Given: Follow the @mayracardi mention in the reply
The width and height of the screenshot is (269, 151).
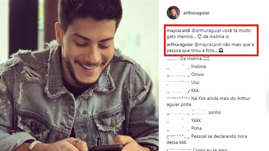Looking at the screenshot, I should [208, 44].
